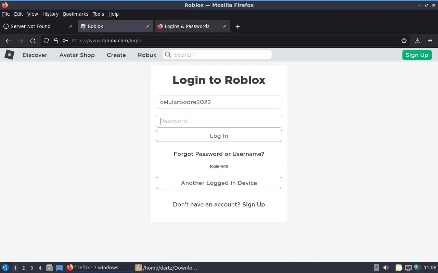Select workspace 1 in pager

tap(15, 268)
